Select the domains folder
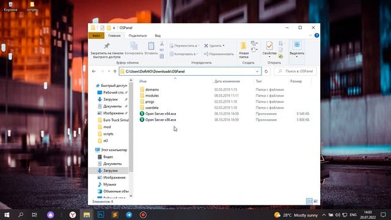Screen dimensions: 391x220 click(x=152, y=90)
